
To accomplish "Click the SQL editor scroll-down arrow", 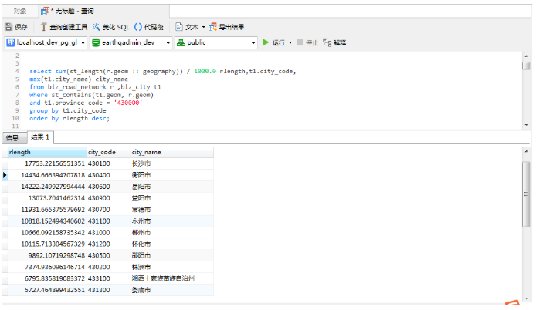I will click(526, 125).
